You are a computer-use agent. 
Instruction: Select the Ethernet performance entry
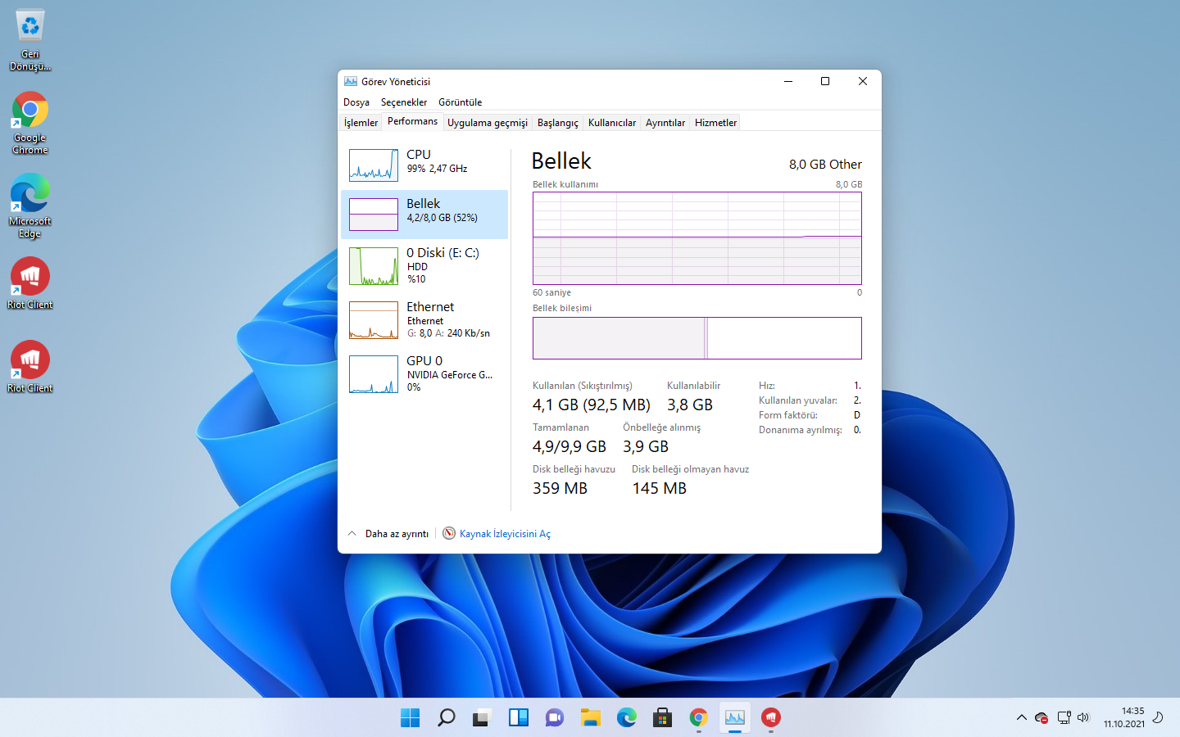[424, 320]
